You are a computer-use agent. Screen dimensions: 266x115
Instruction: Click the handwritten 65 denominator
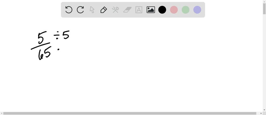pos(45,53)
